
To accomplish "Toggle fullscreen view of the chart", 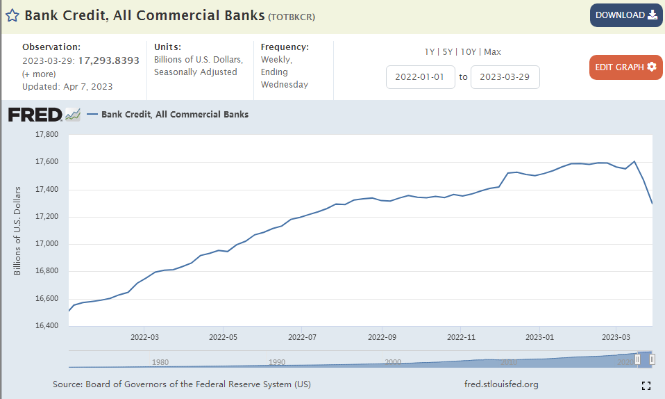I will (x=646, y=386).
